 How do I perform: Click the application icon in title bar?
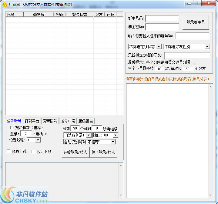pyautogui.click(x=5, y=5)
